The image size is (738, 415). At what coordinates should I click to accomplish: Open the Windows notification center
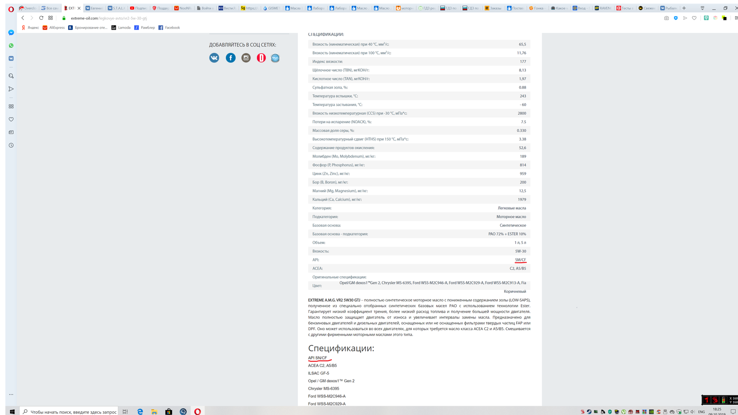coord(733,411)
